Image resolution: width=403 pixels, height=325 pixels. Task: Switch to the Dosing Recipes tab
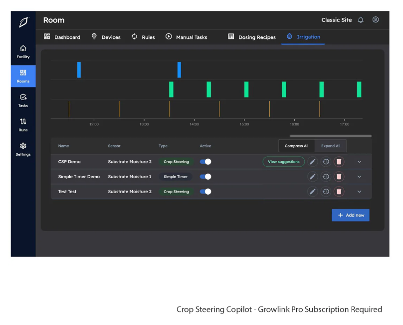252,37
